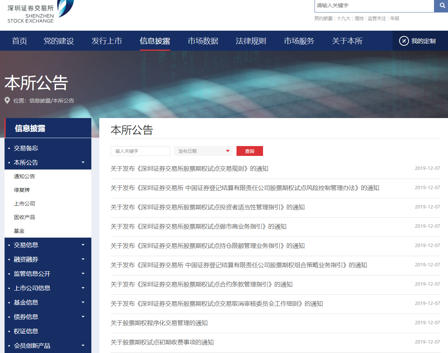Click 预约披露 quick link
The height and width of the screenshot is (353, 448).
(x=323, y=18)
